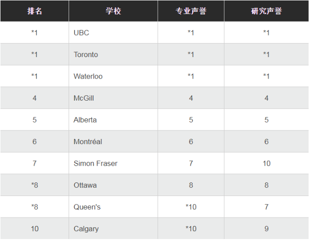309x240 pixels.
Task: Select the Calgary school cell
Action: (x=86, y=229)
